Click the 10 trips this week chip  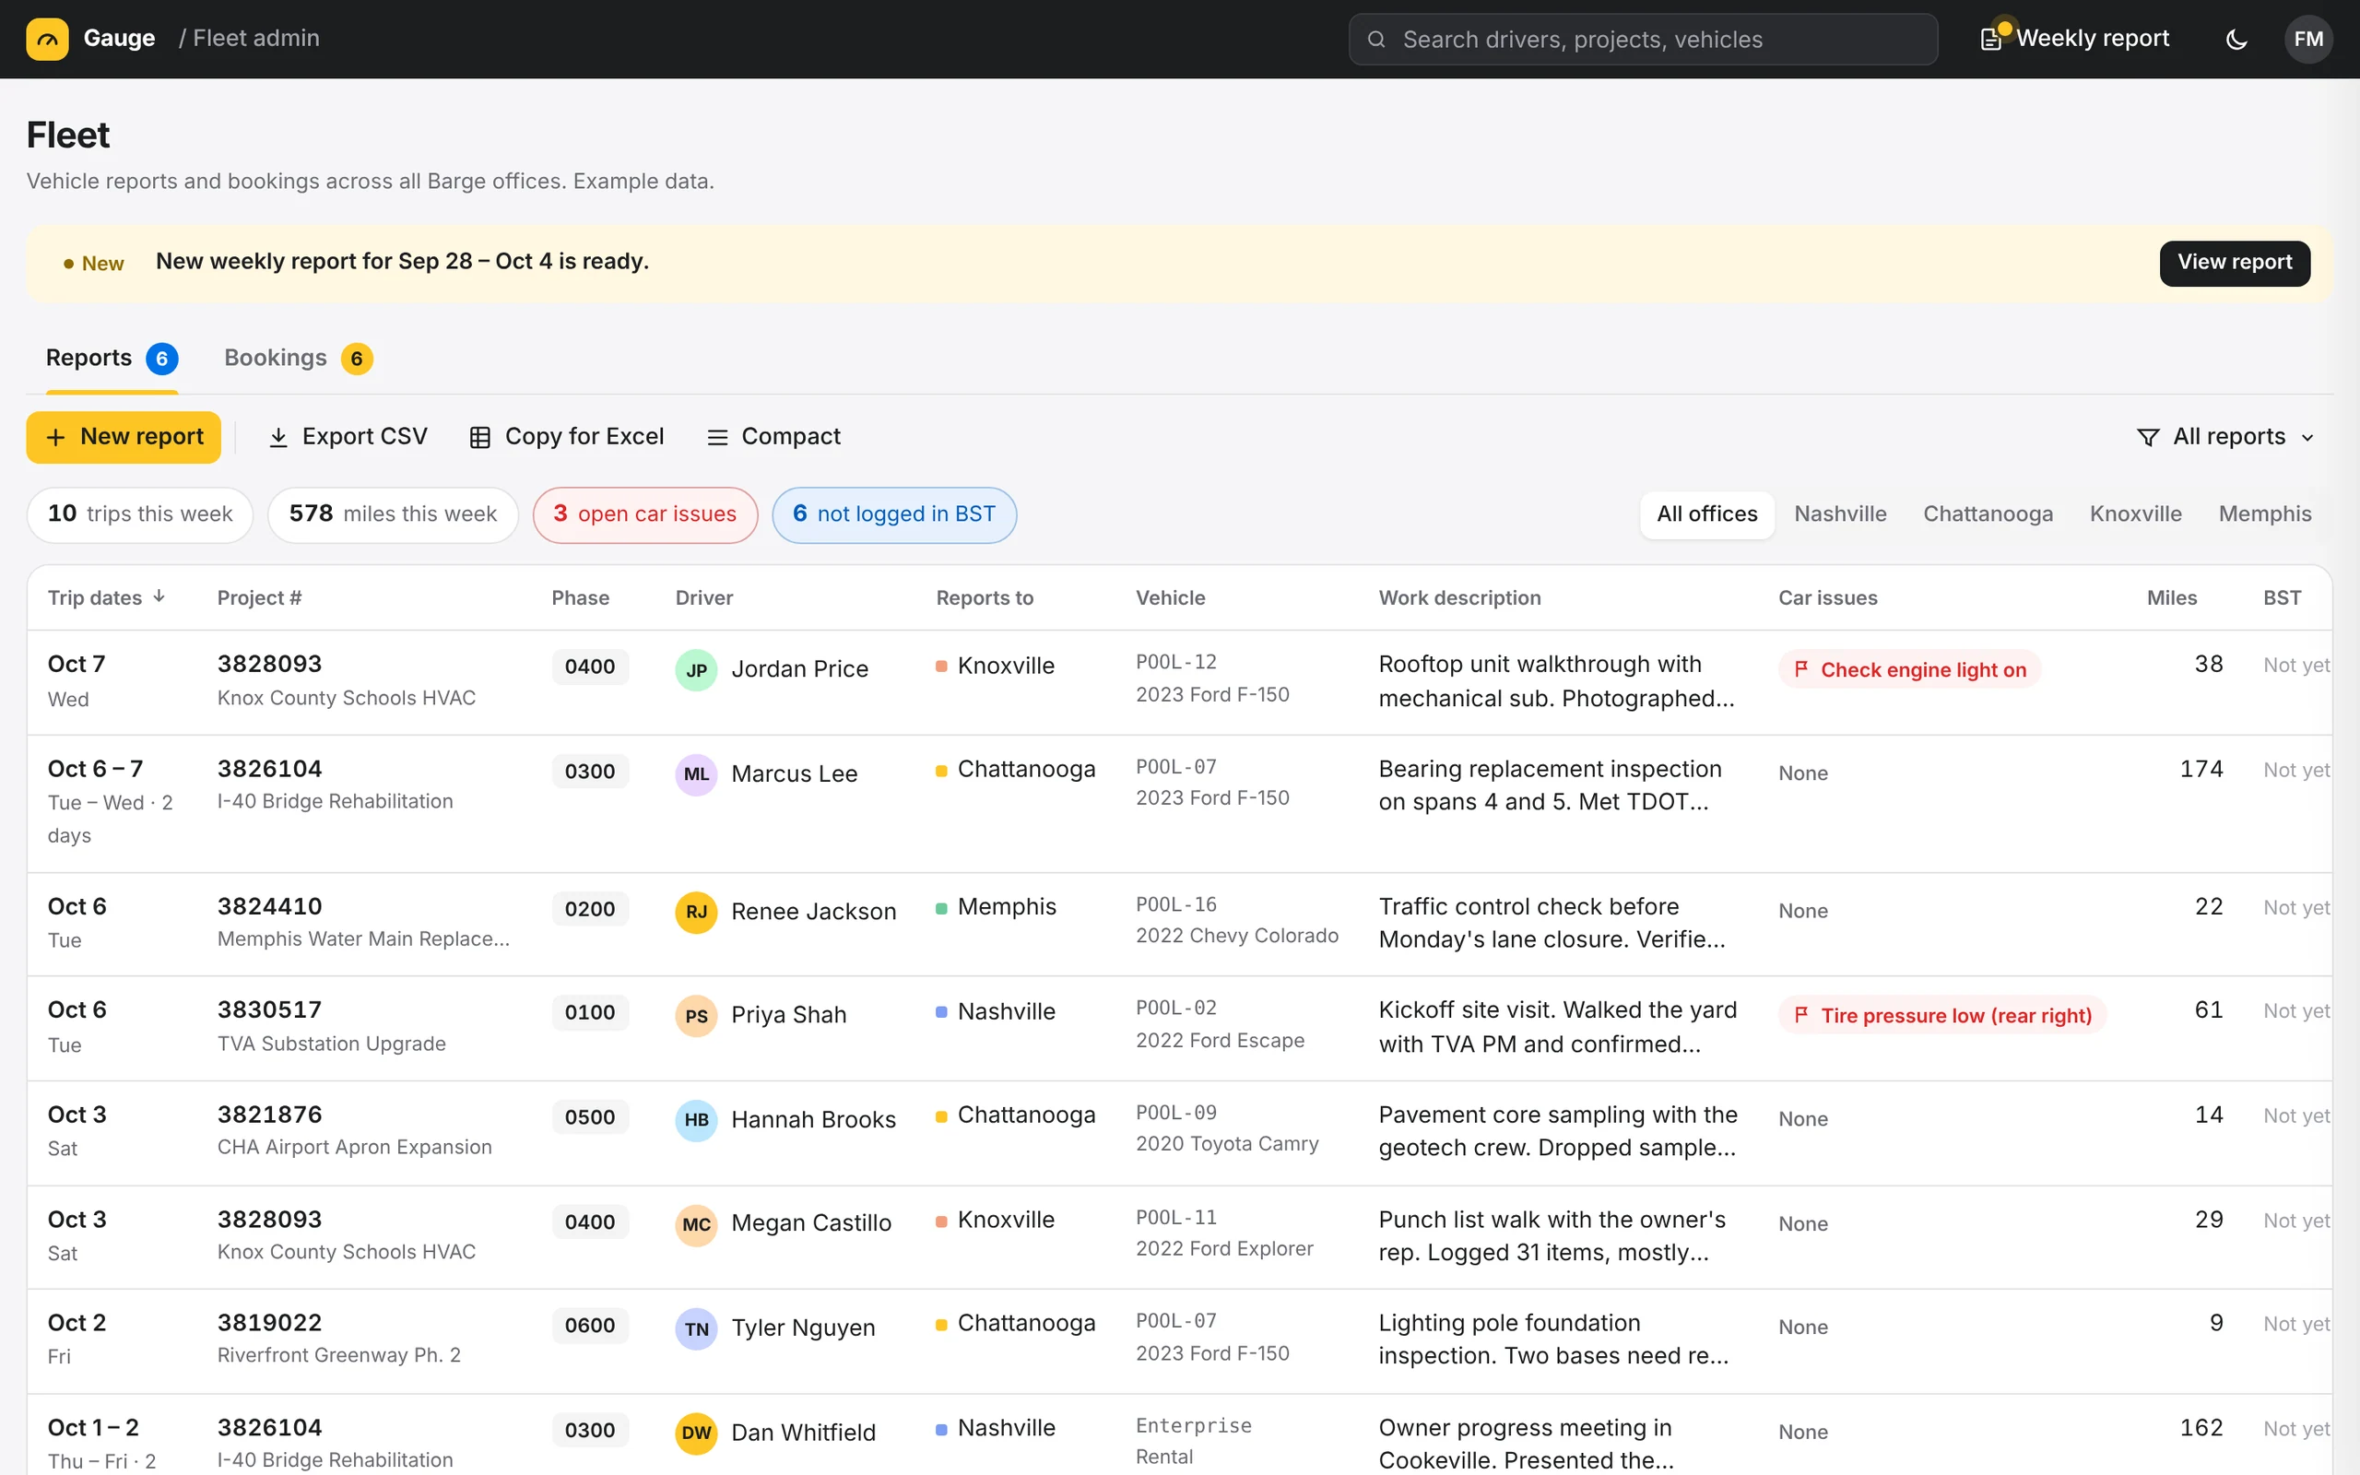point(139,514)
